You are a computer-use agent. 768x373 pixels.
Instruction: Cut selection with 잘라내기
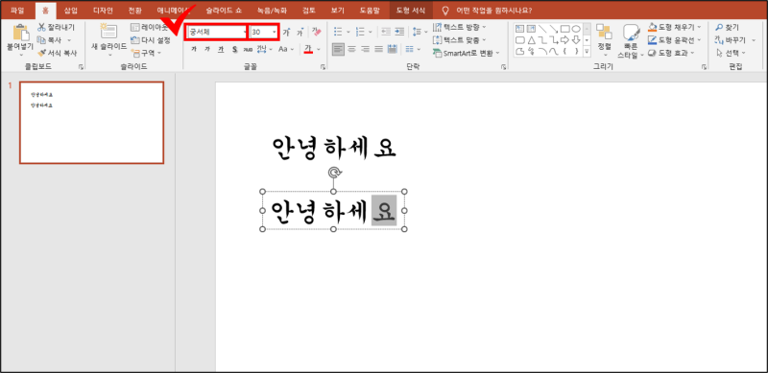coord(56,27)
